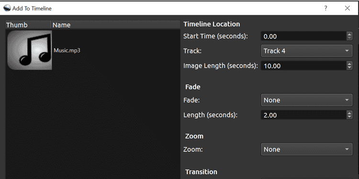Click the Transition section heading

coord(201,172)
